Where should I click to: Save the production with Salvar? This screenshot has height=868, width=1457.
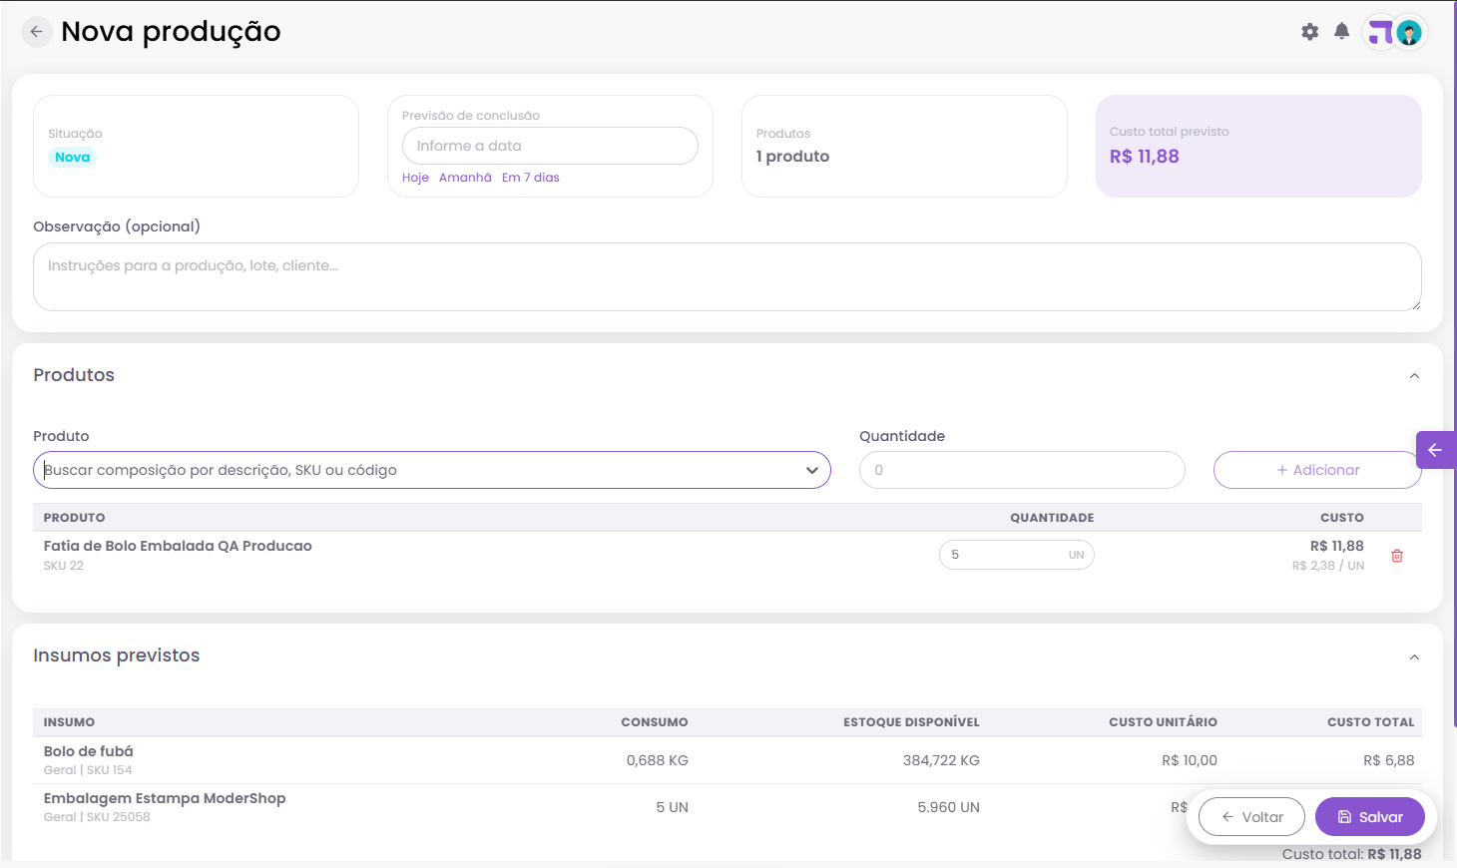click(1370, 817)
